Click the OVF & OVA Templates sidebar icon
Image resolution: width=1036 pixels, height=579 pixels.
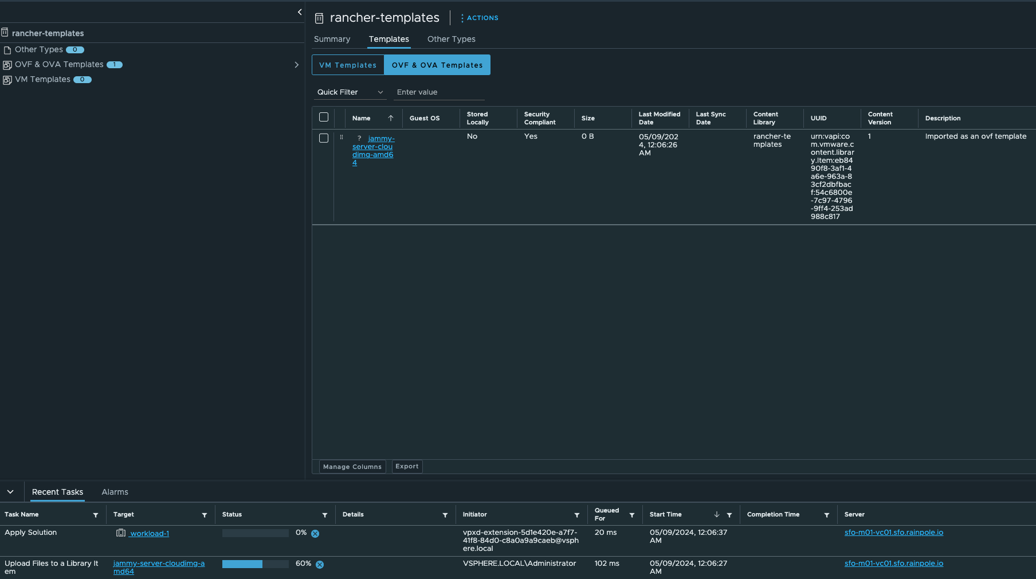click(7, 65)
